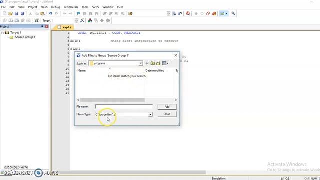The image size is (320, 180).
Task: Cut selection using the scissors icon
Action: pos(30,14)
